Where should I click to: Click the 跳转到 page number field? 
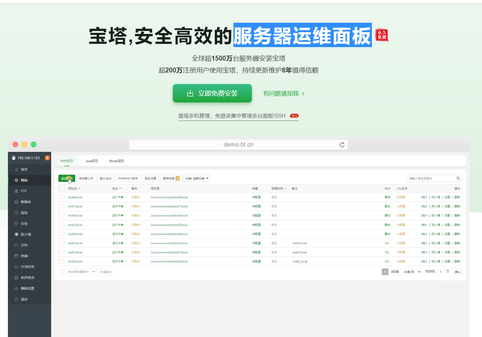coord(440,272)
